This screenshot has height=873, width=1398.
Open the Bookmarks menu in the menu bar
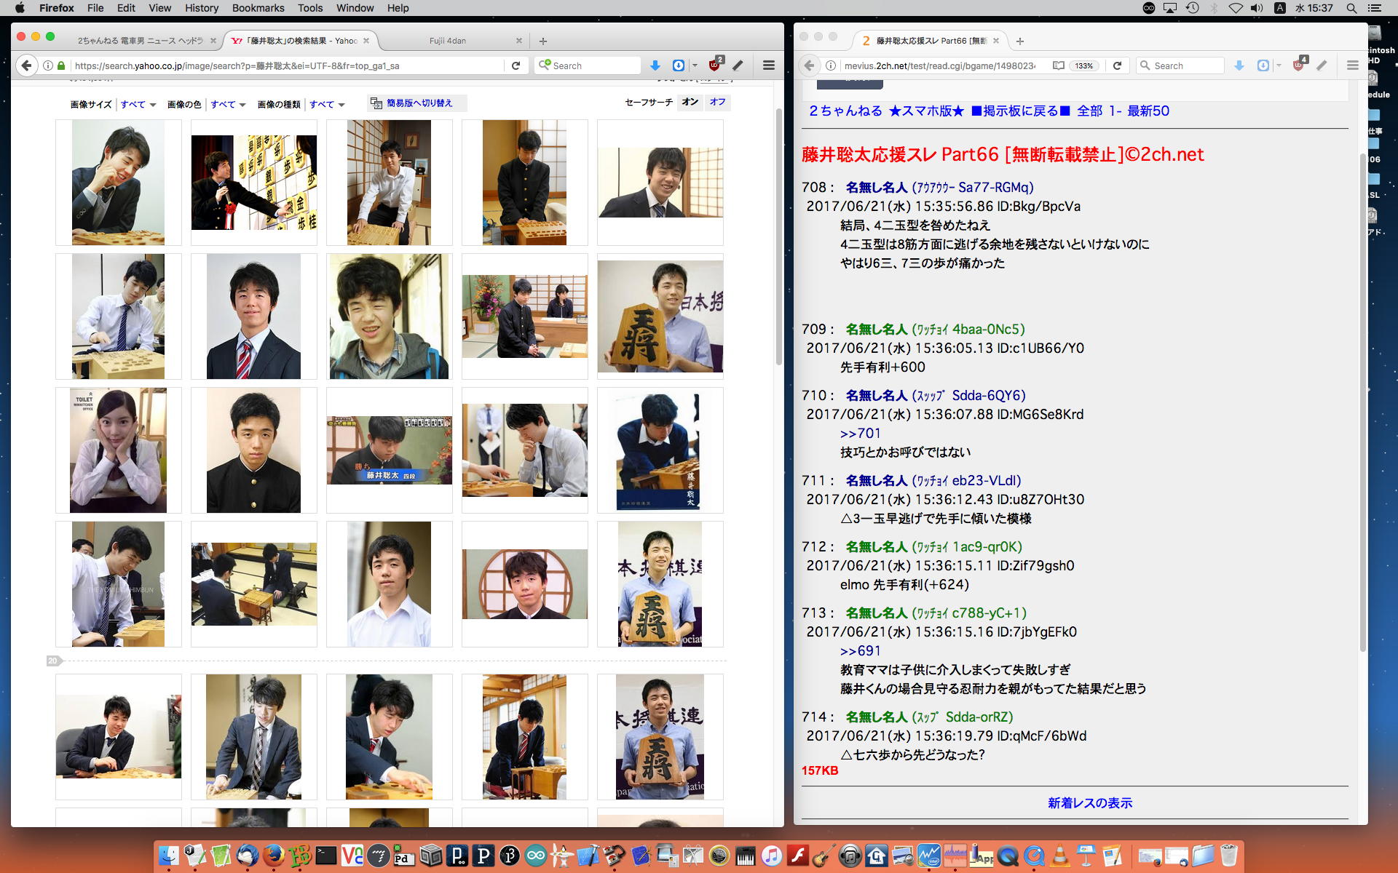click(x=258, y=8)
